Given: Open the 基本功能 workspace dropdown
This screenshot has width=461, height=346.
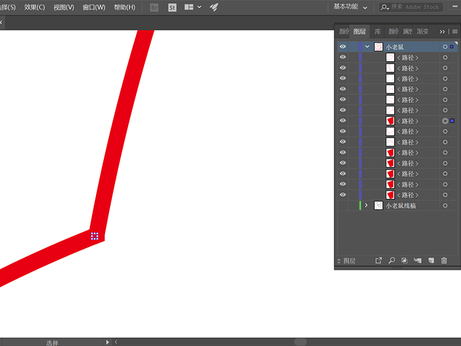Looking at the screenshot, I should pyautogui.click(x=350, y=7).
